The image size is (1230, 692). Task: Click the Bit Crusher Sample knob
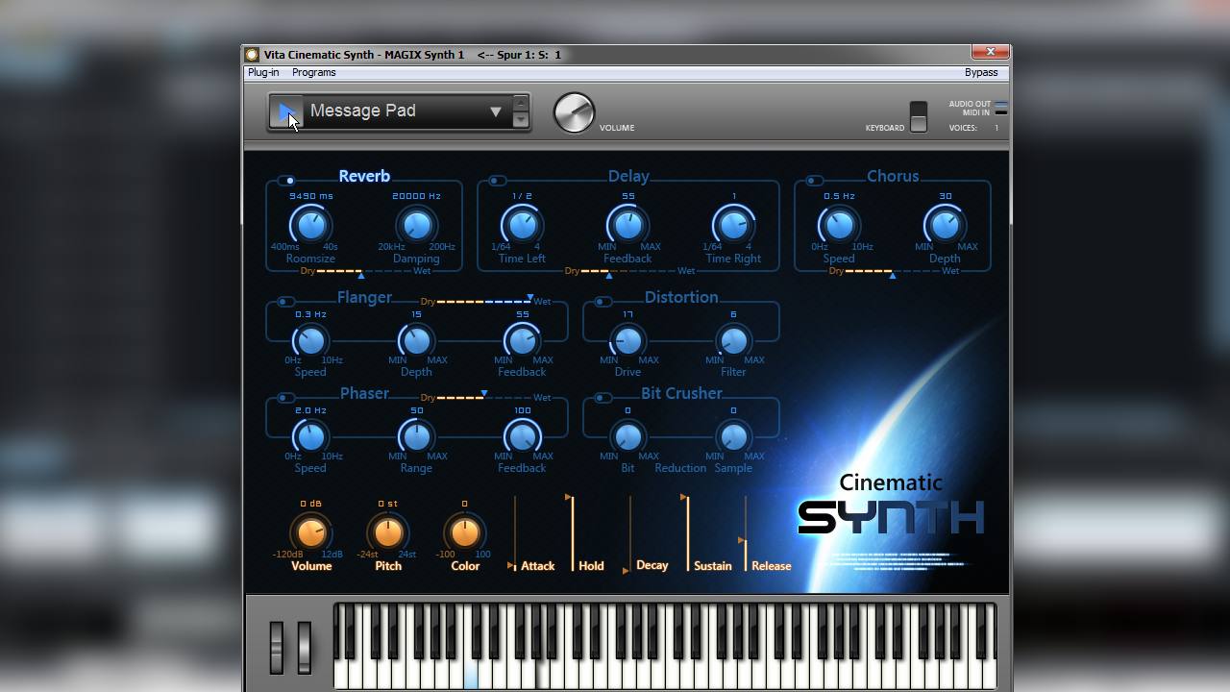click(733, 436)
